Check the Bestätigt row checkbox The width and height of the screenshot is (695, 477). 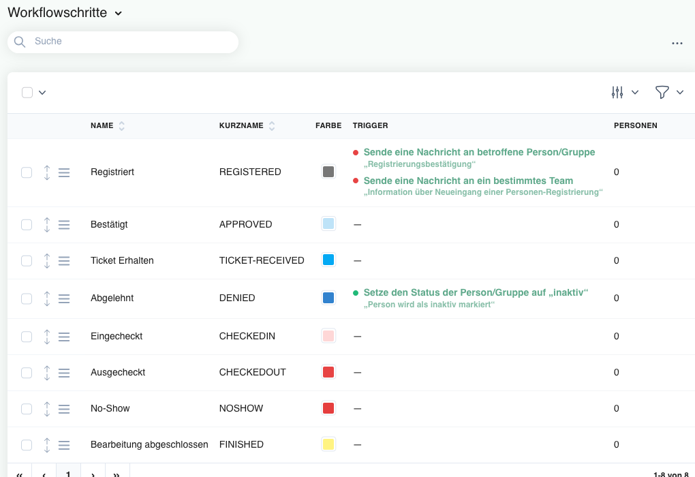[27, 225]
